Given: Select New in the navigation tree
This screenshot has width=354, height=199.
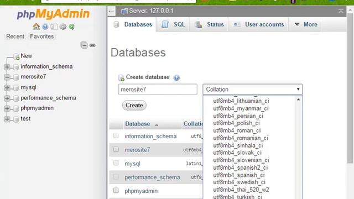Looking at the screenshot, I should tap(26, 56).
